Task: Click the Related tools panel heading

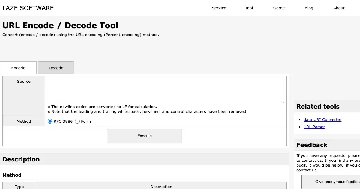Action: click(318, 106)
